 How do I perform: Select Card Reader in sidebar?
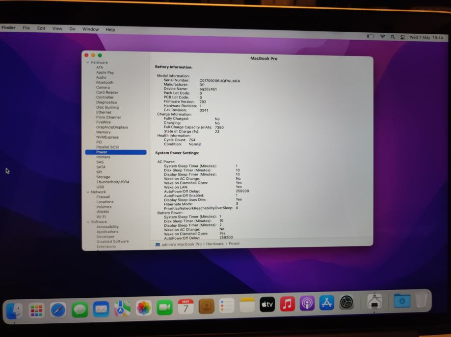coord(107,92)
